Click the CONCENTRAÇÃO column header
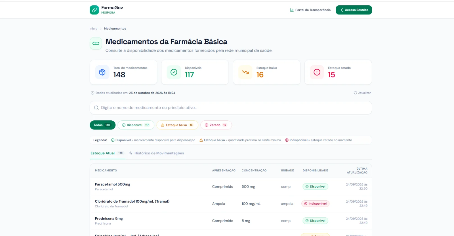Image resolution: width=454 pixels, height=236 pixels. 254,171
